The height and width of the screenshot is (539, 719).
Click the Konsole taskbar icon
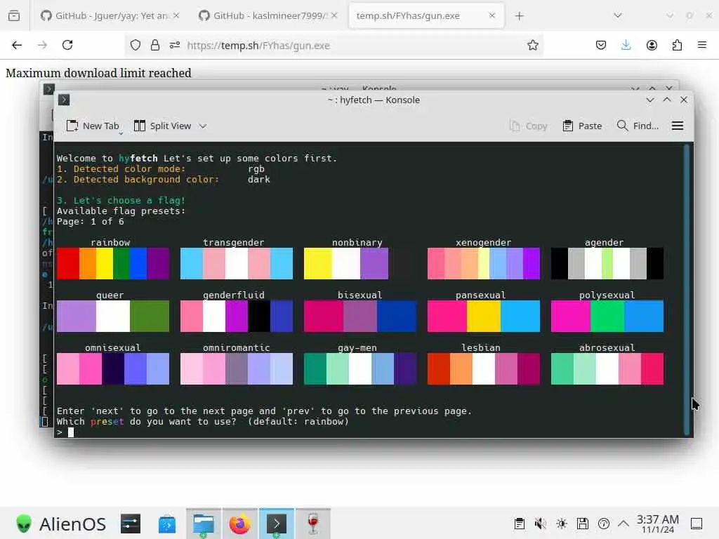point(277,524)
